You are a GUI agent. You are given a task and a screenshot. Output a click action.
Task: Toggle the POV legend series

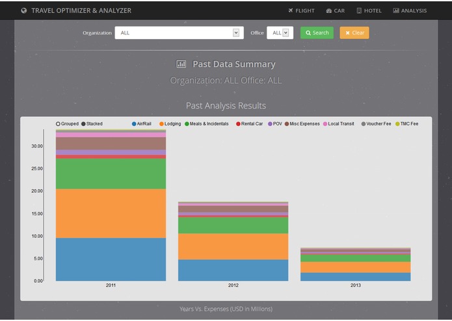pos(275,124)
